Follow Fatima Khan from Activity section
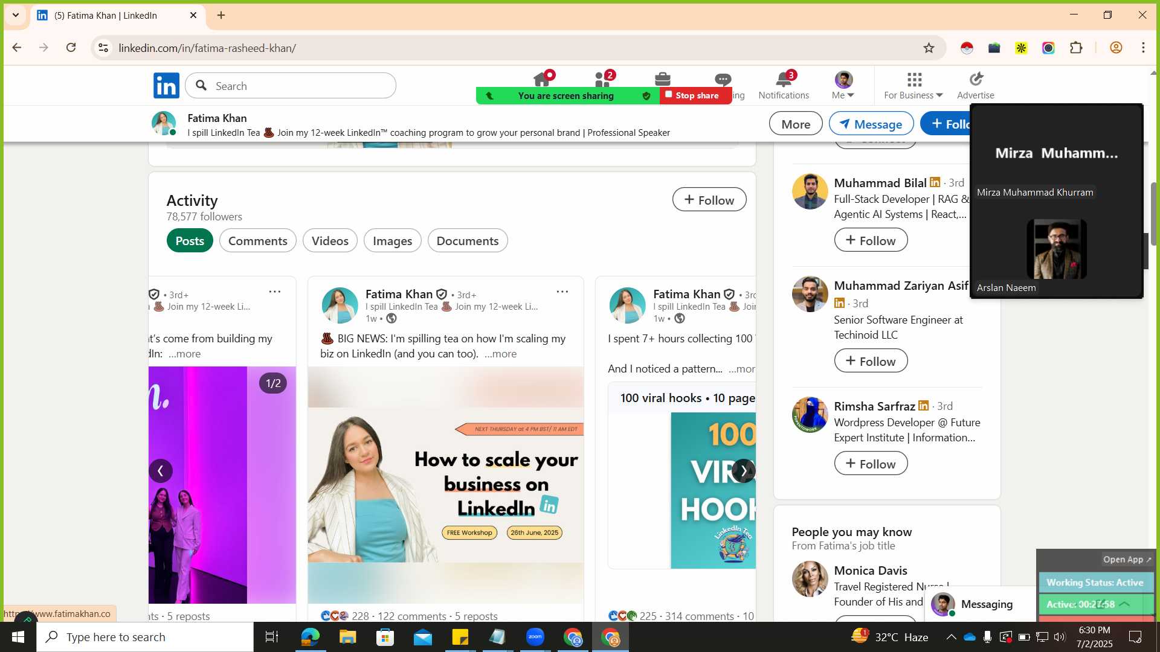1160x652 pixels. (x=709, y=200)
